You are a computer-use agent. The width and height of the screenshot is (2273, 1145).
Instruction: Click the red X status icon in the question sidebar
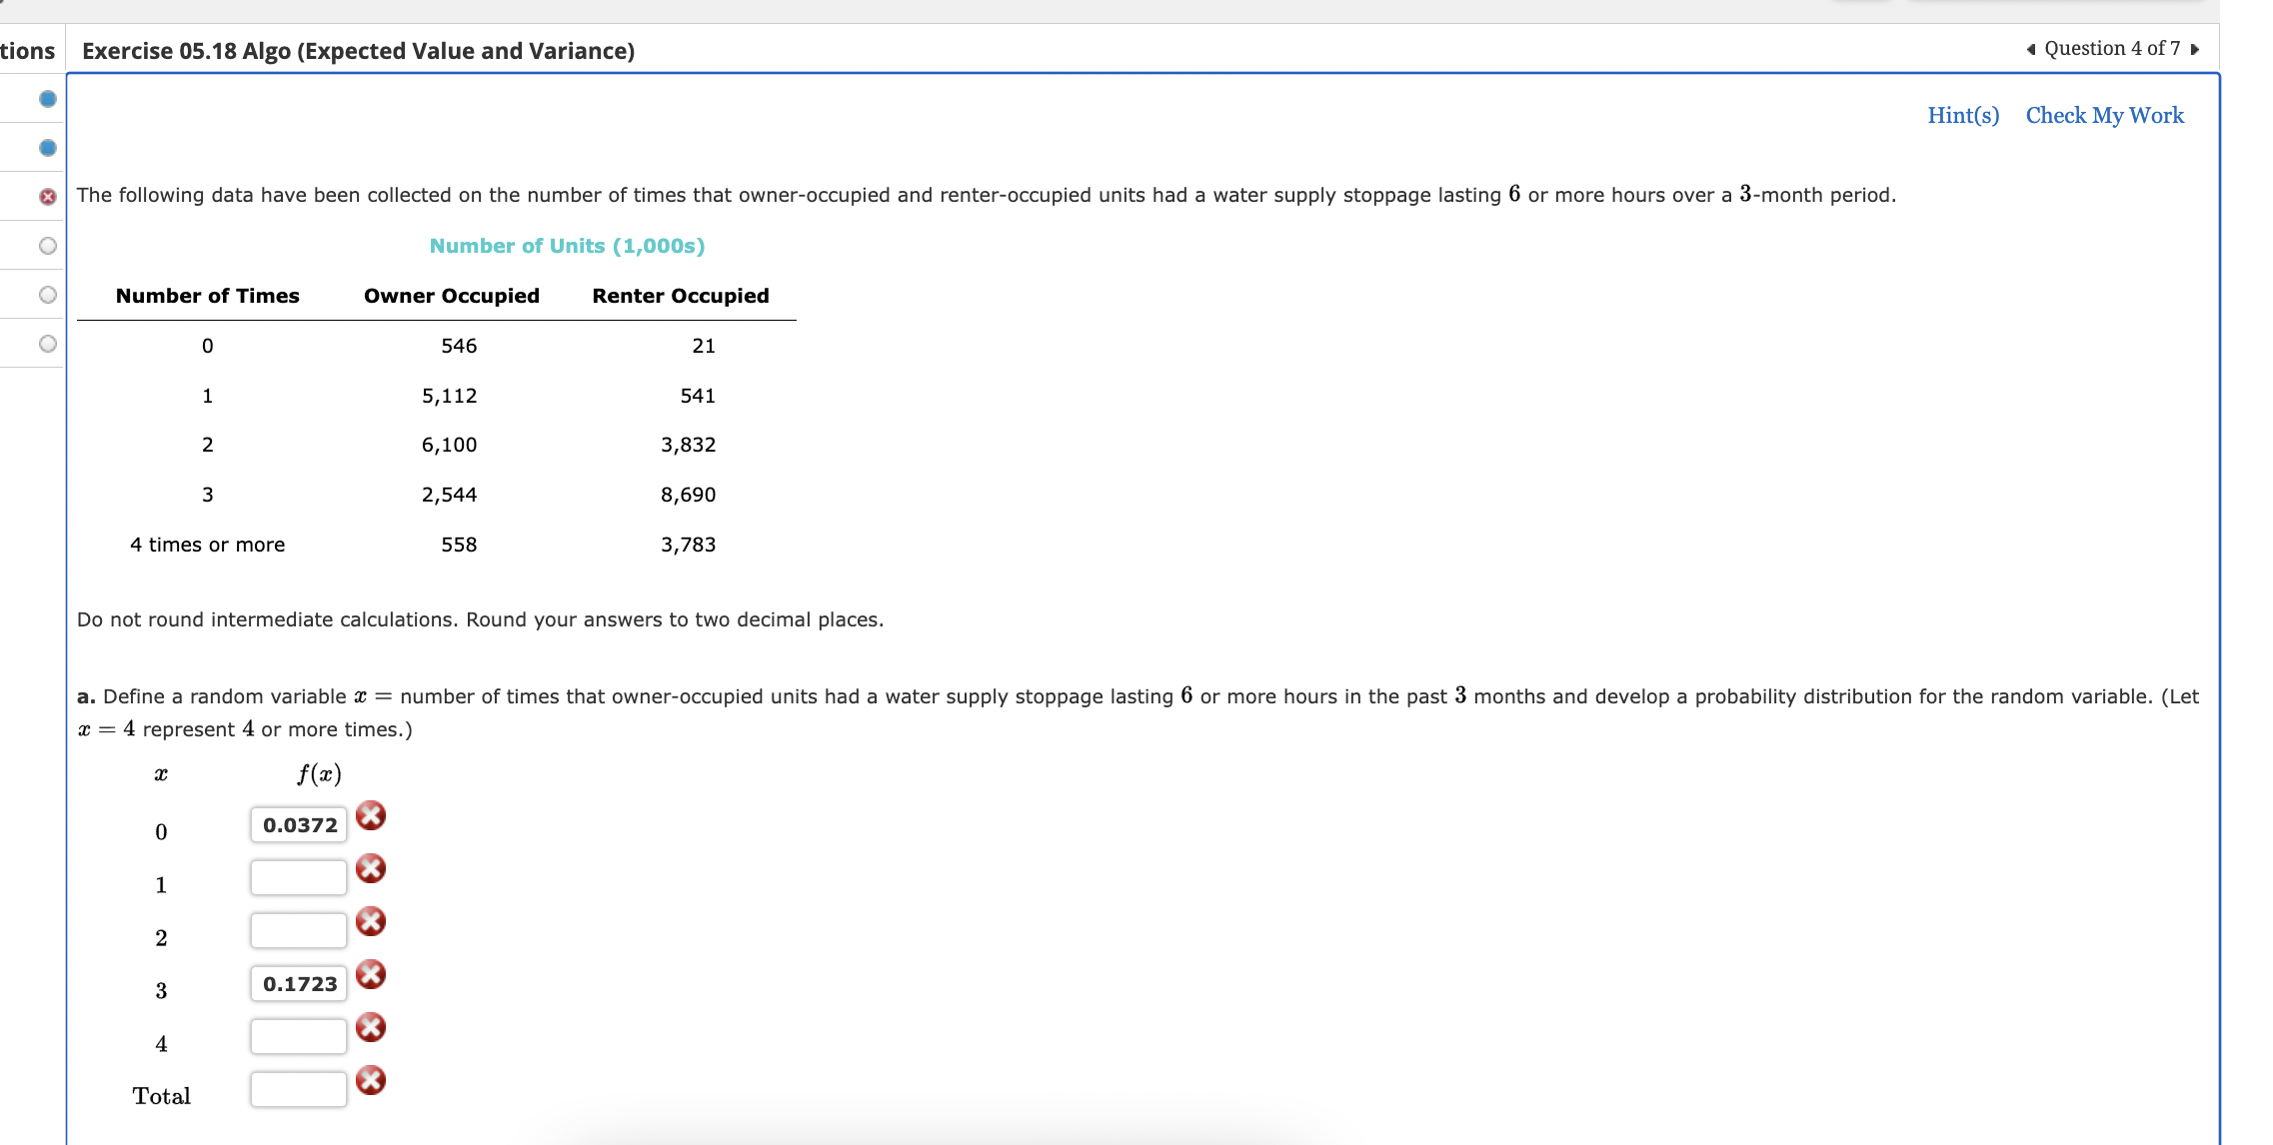pyautogui.click(x=45, y=195)
